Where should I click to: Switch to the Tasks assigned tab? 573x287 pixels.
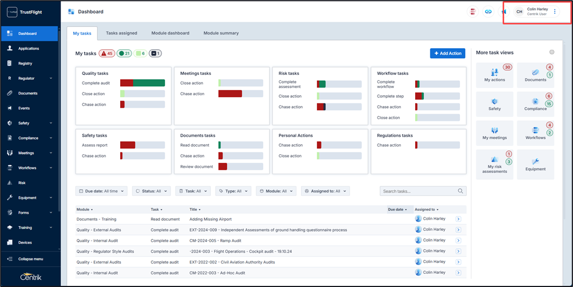[121, 33]
